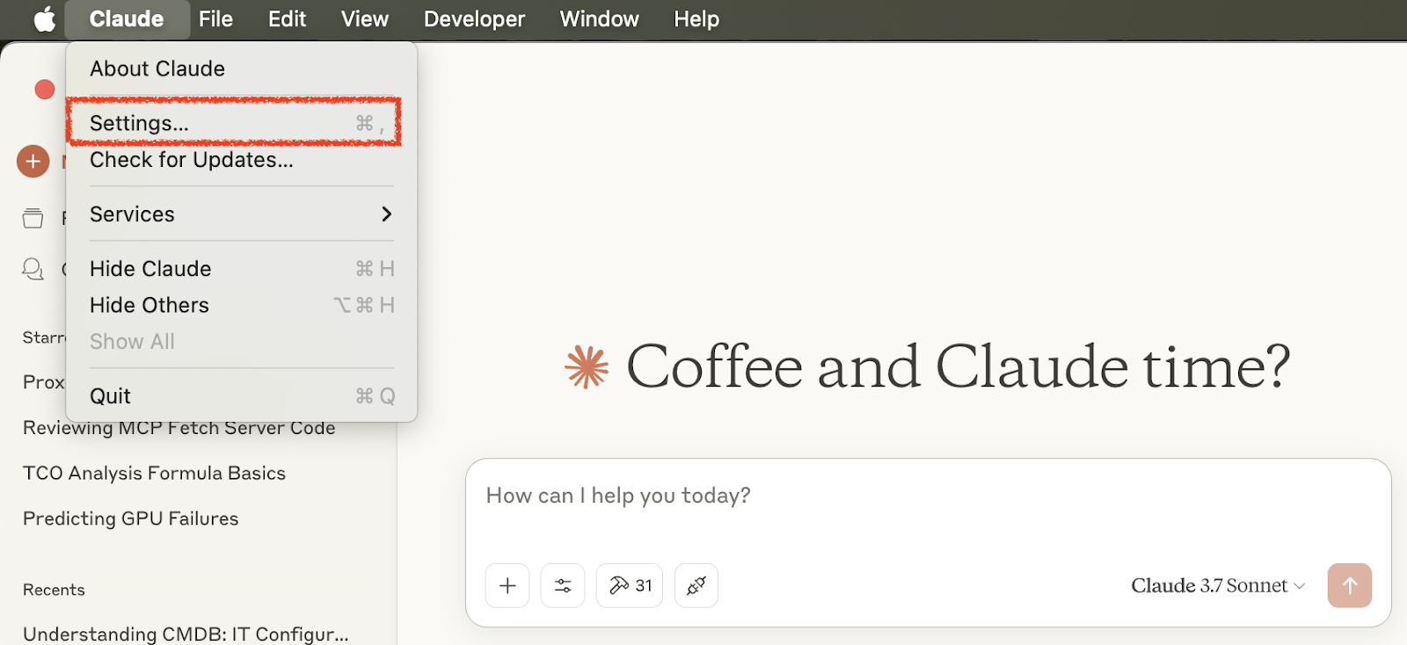Screen dimensions: 1407x645
Task: Choose Hide Others
Action: click(x=242, y=305)
